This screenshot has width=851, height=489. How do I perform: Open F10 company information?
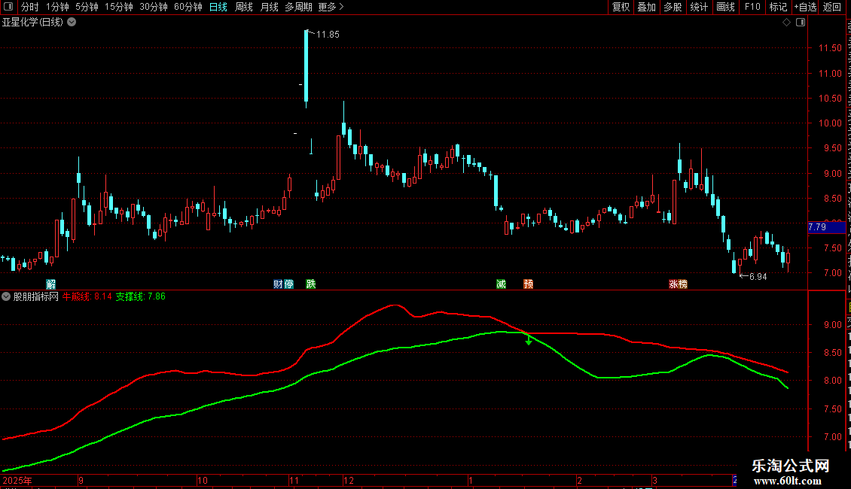tap(752, 7)
